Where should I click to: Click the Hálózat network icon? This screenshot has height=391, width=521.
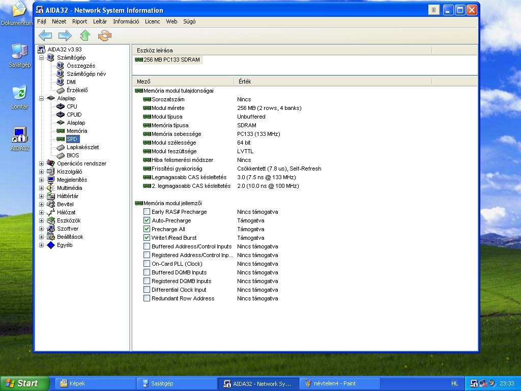pyautogui.click(x=50, y=212)
